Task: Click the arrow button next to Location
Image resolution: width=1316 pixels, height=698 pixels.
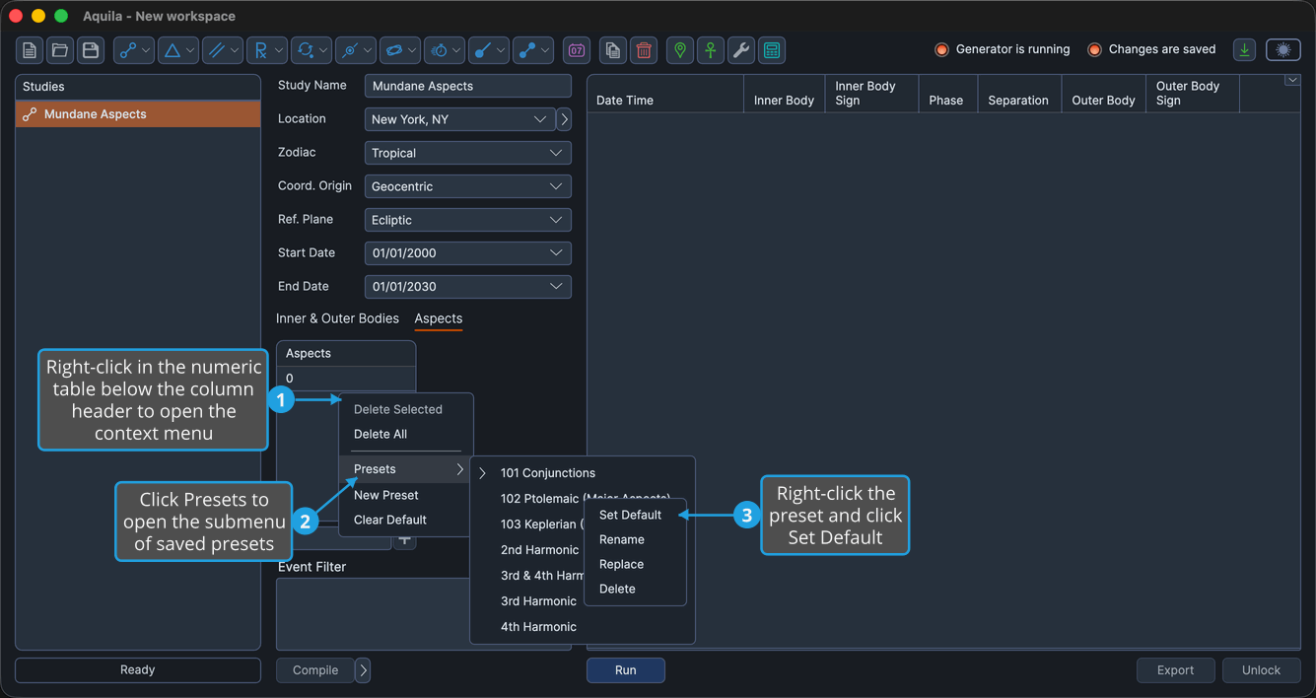Action: tap(564, 119)
